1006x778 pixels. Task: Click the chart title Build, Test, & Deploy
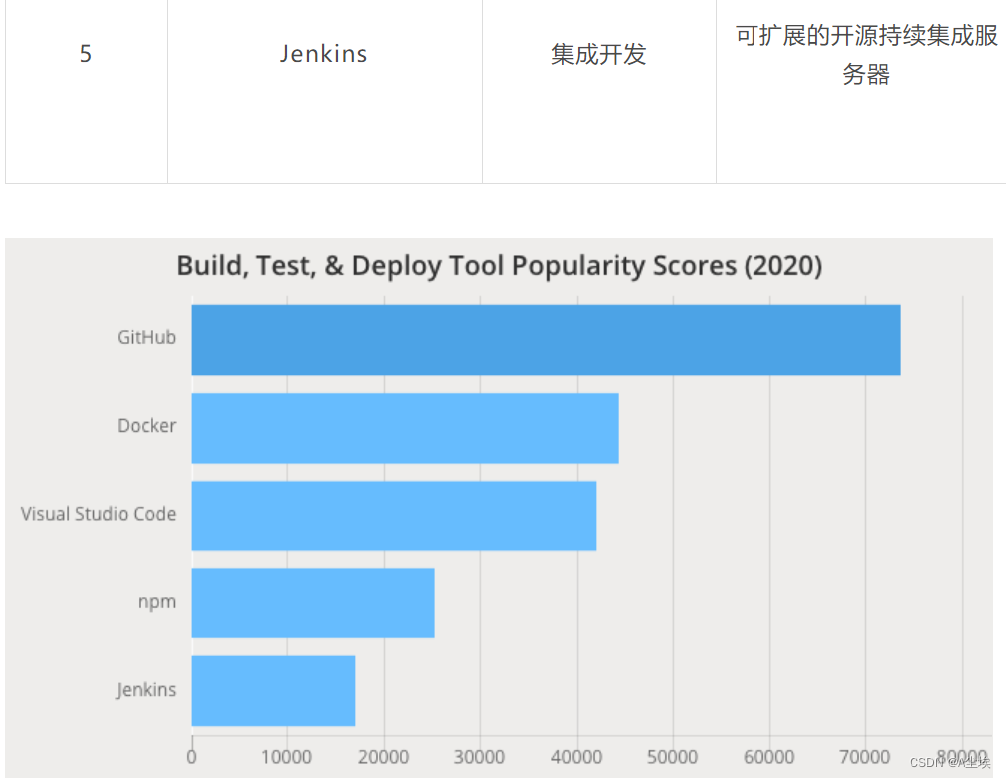(x=499, y=266)
